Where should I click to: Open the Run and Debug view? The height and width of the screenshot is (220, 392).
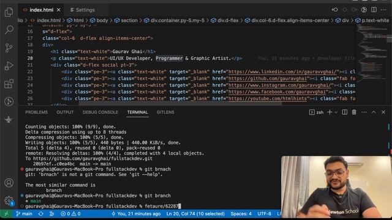[x=9, y=66]
